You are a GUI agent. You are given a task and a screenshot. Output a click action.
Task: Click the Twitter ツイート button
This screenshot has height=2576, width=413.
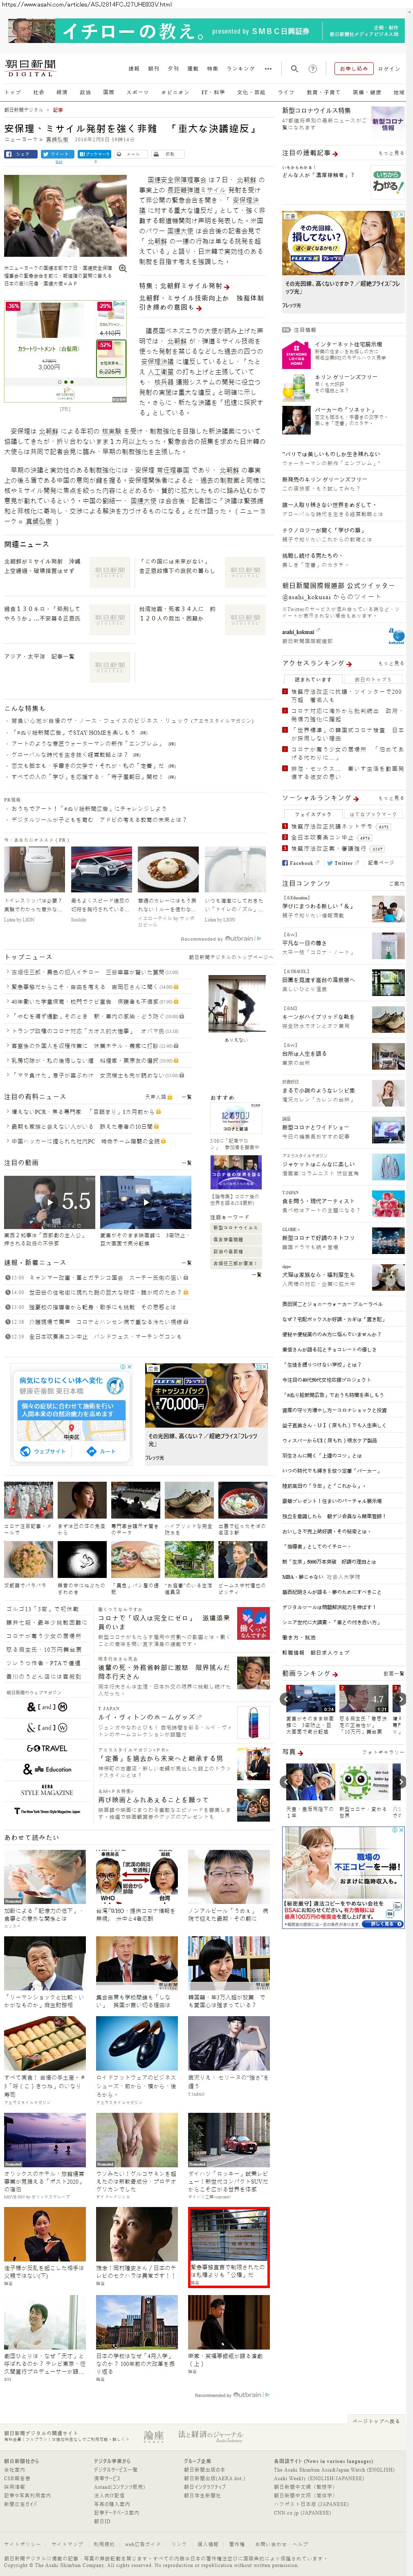[57, 154]
